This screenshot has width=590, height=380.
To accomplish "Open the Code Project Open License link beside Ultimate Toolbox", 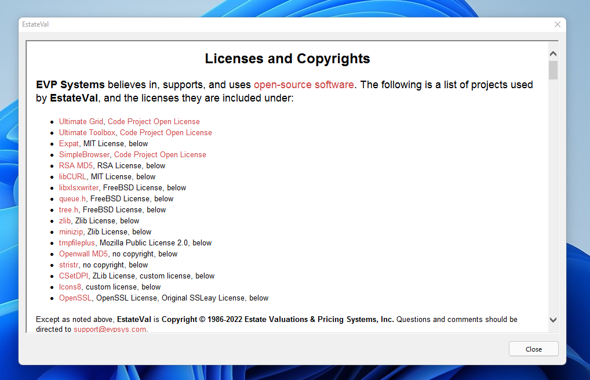I will 166,133.
